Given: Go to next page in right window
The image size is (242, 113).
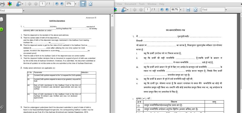Looking at the screenshot, I should tap(141, 10).
